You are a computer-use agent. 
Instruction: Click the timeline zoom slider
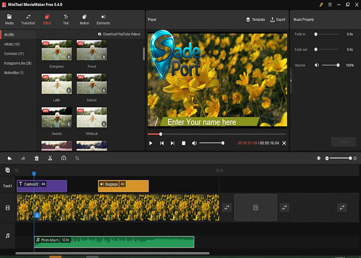click(x=340, y=158)
